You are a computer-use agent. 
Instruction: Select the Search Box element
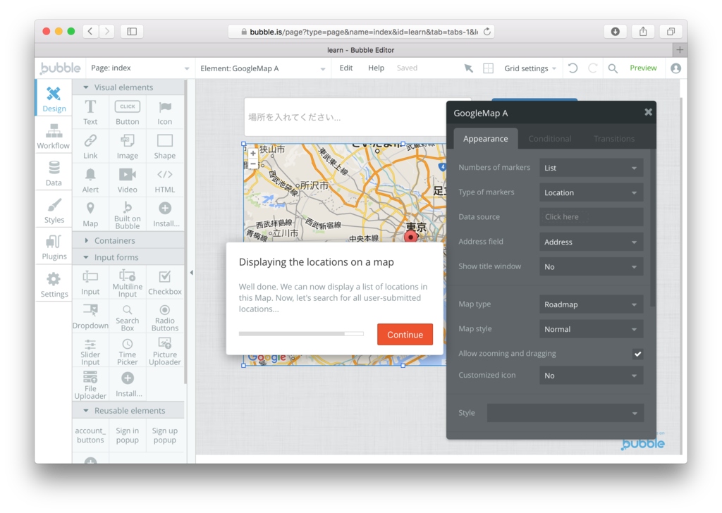click(128, 317)
